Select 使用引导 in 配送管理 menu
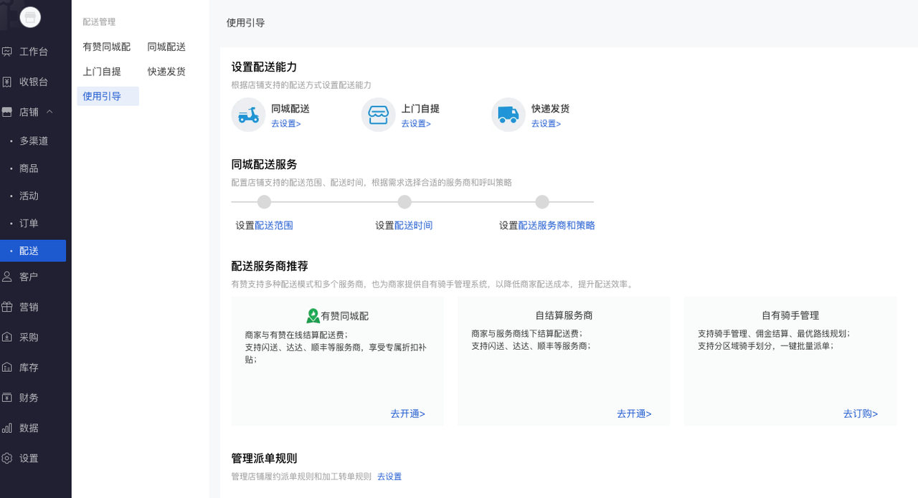918x498 pixels. coord(108,96)
